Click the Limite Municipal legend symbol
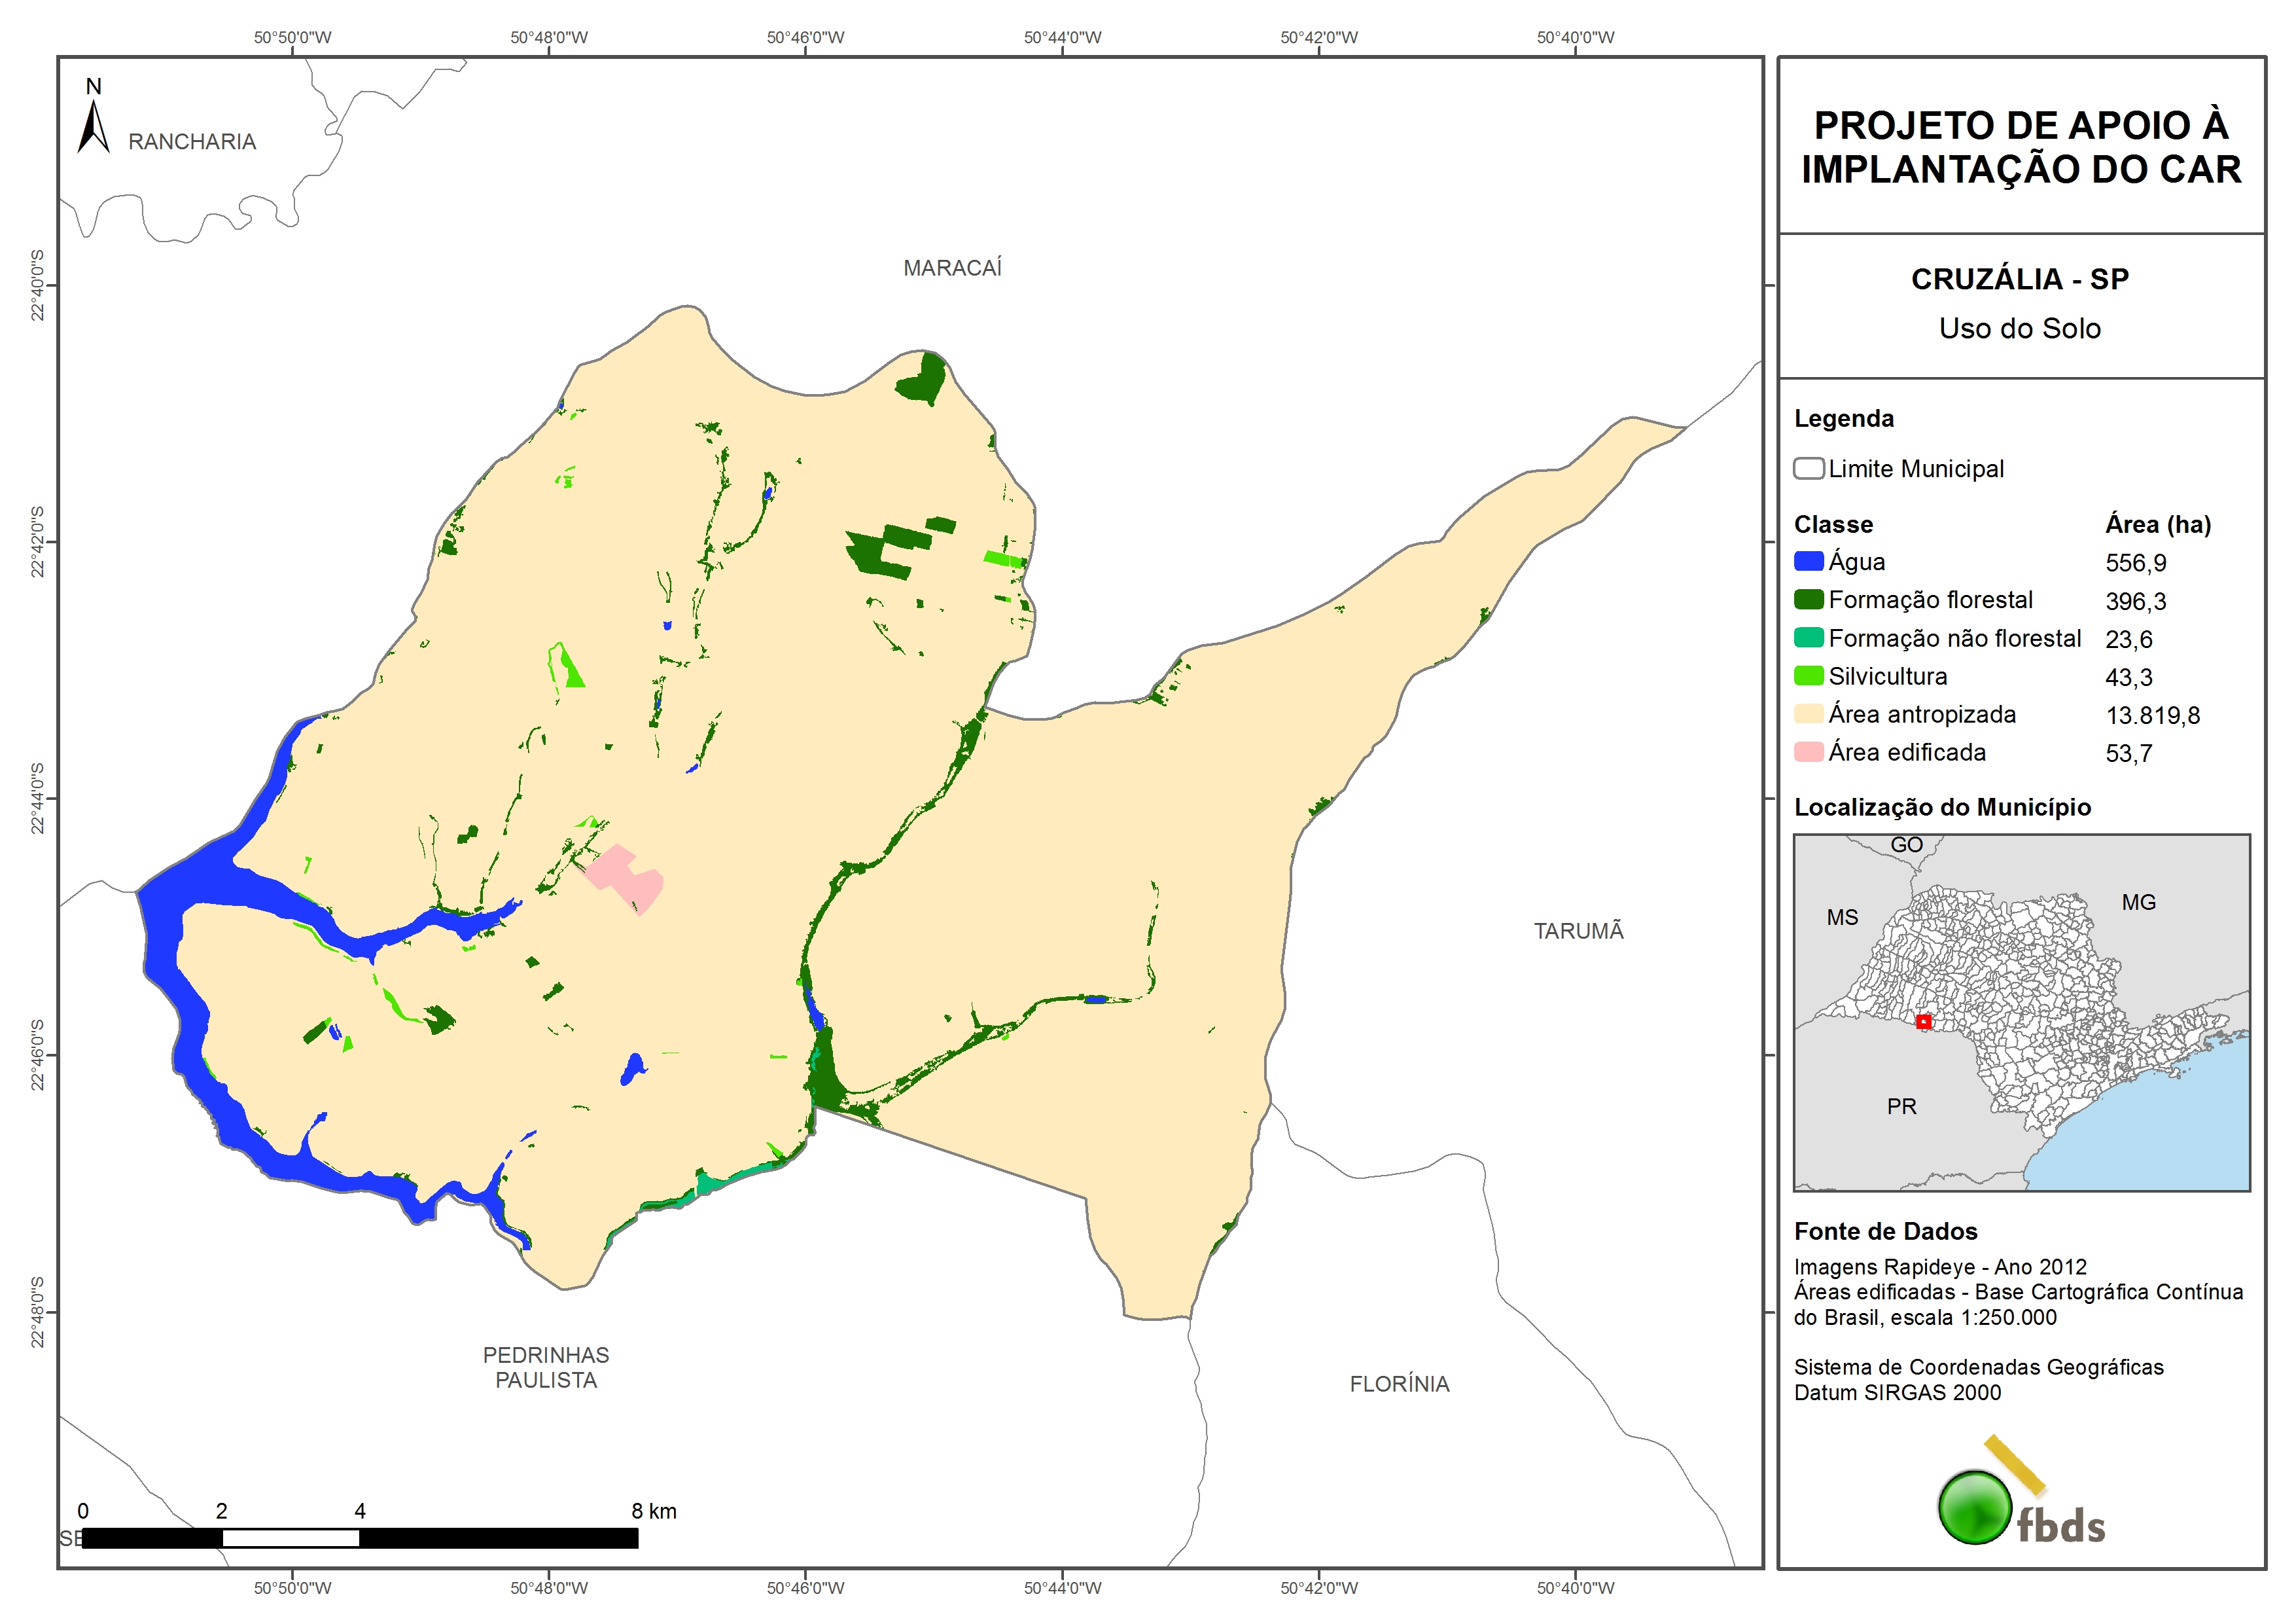Viewport: 2296px width, 1624px height. point(1808,468)
